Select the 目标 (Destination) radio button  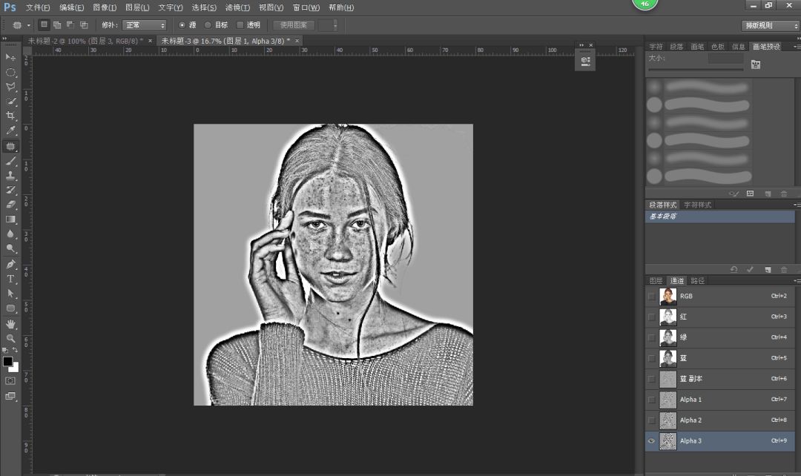click(x=208, y=25)
